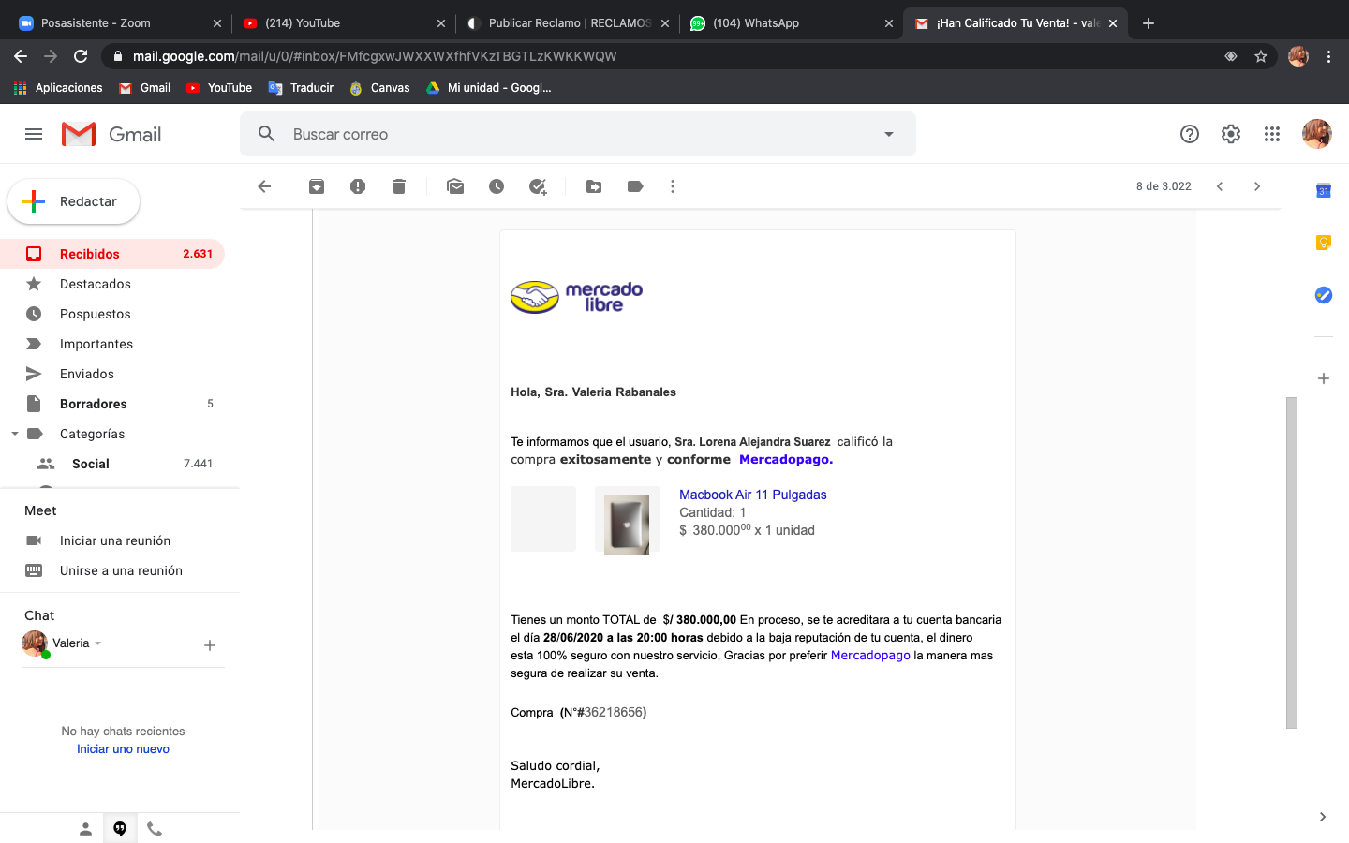Open the Aplicaciones bookmark
Image resolution: width=1349 pixels, height=843 pixels.
coord(58,88)
